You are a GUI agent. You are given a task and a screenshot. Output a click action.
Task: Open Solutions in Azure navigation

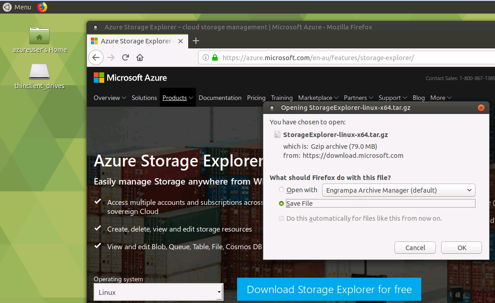click(x=144, y=98)
